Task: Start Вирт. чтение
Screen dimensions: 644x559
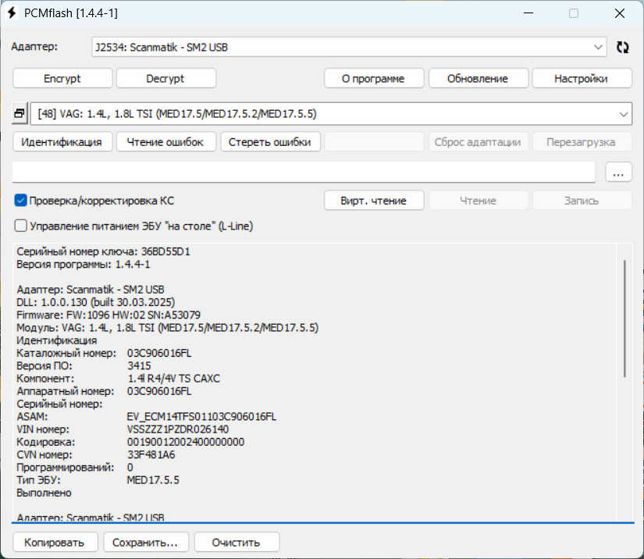Action: click(x=374, y=201)
